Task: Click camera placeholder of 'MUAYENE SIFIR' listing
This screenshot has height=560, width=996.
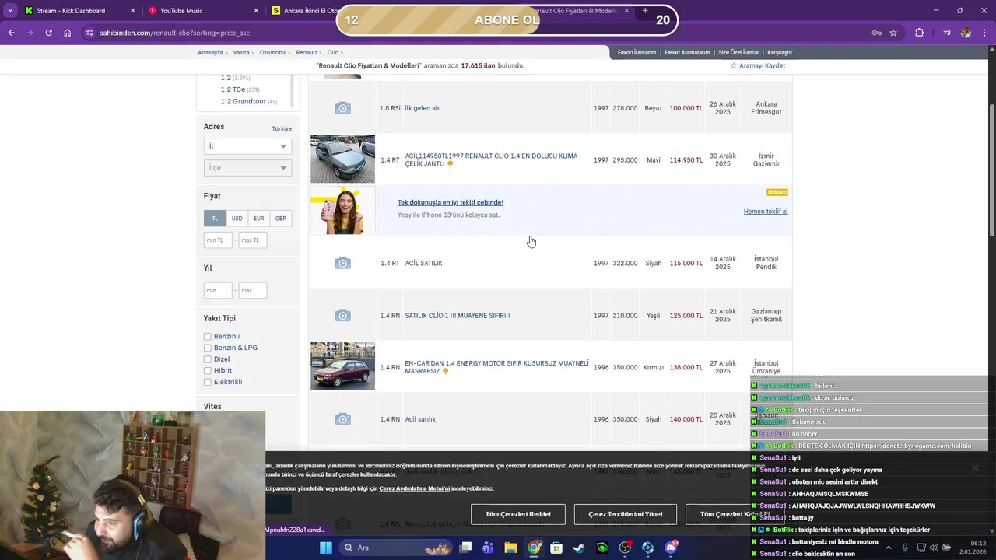Action: (342, 316)
